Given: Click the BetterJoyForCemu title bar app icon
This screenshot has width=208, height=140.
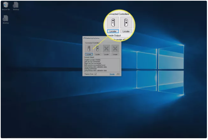Looking at the screenshot, I should tap(84, 38).
